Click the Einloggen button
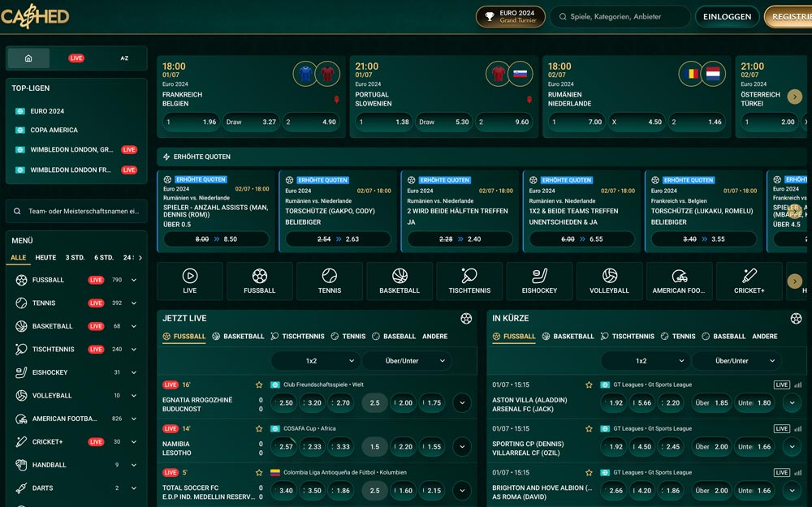The image size is (812, 507). tap(727, 16)
